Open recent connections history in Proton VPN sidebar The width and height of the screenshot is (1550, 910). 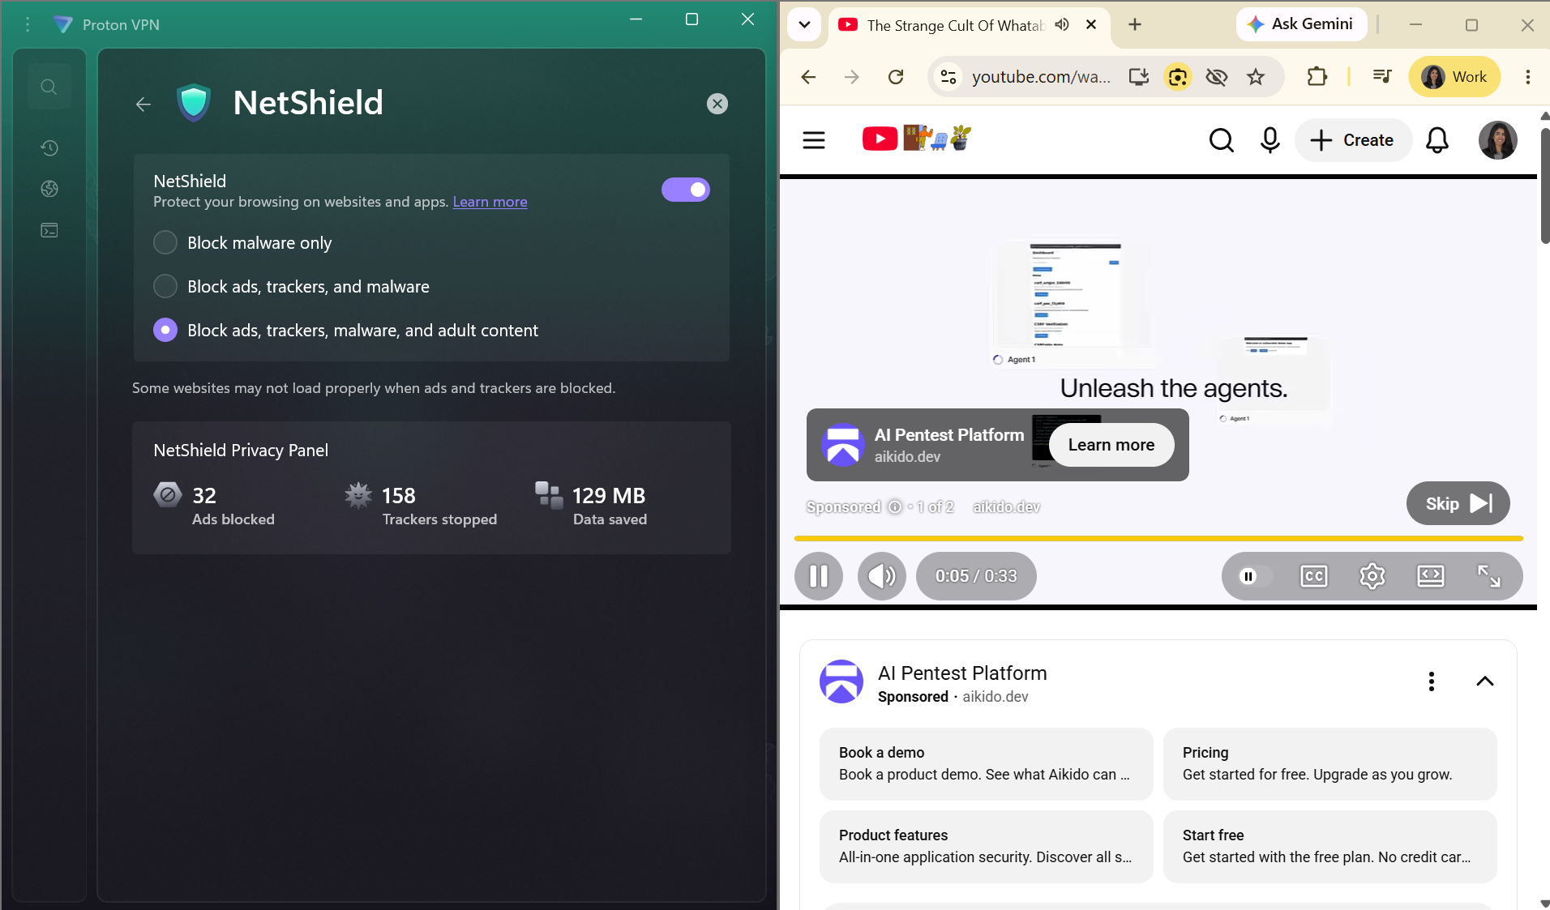[49, 147]
